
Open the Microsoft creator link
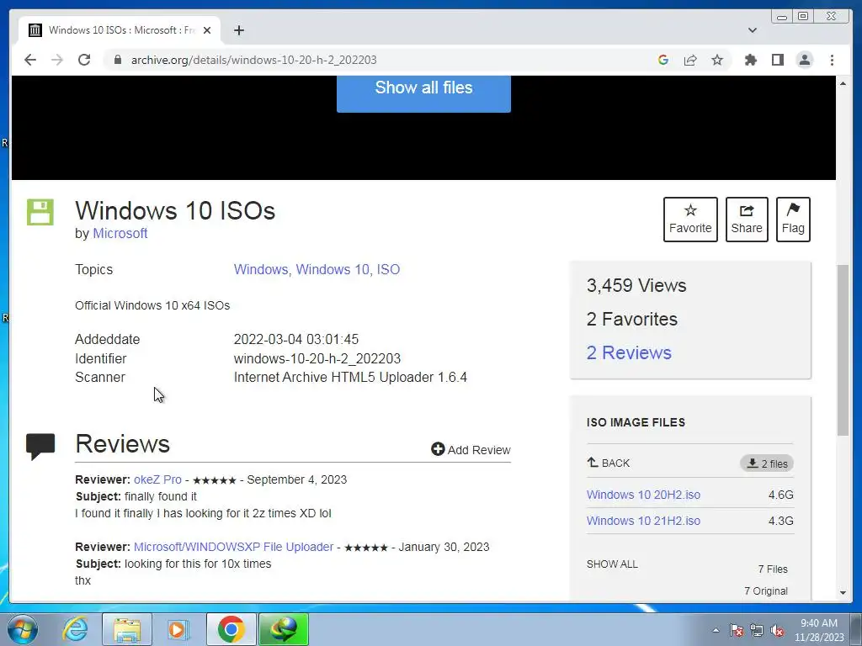[120, 234]
